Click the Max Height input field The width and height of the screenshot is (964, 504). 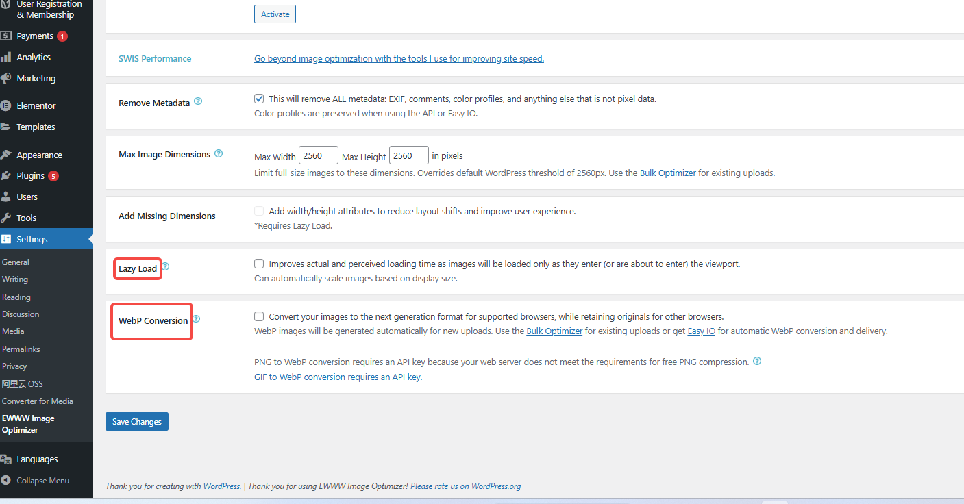click(x=408, y=155)
